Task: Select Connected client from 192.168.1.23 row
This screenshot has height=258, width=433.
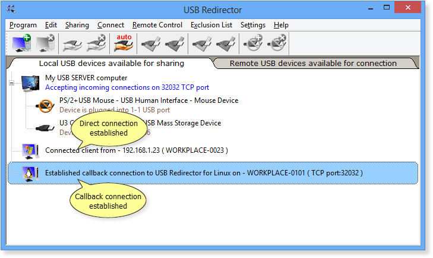Action: point(137,150)
